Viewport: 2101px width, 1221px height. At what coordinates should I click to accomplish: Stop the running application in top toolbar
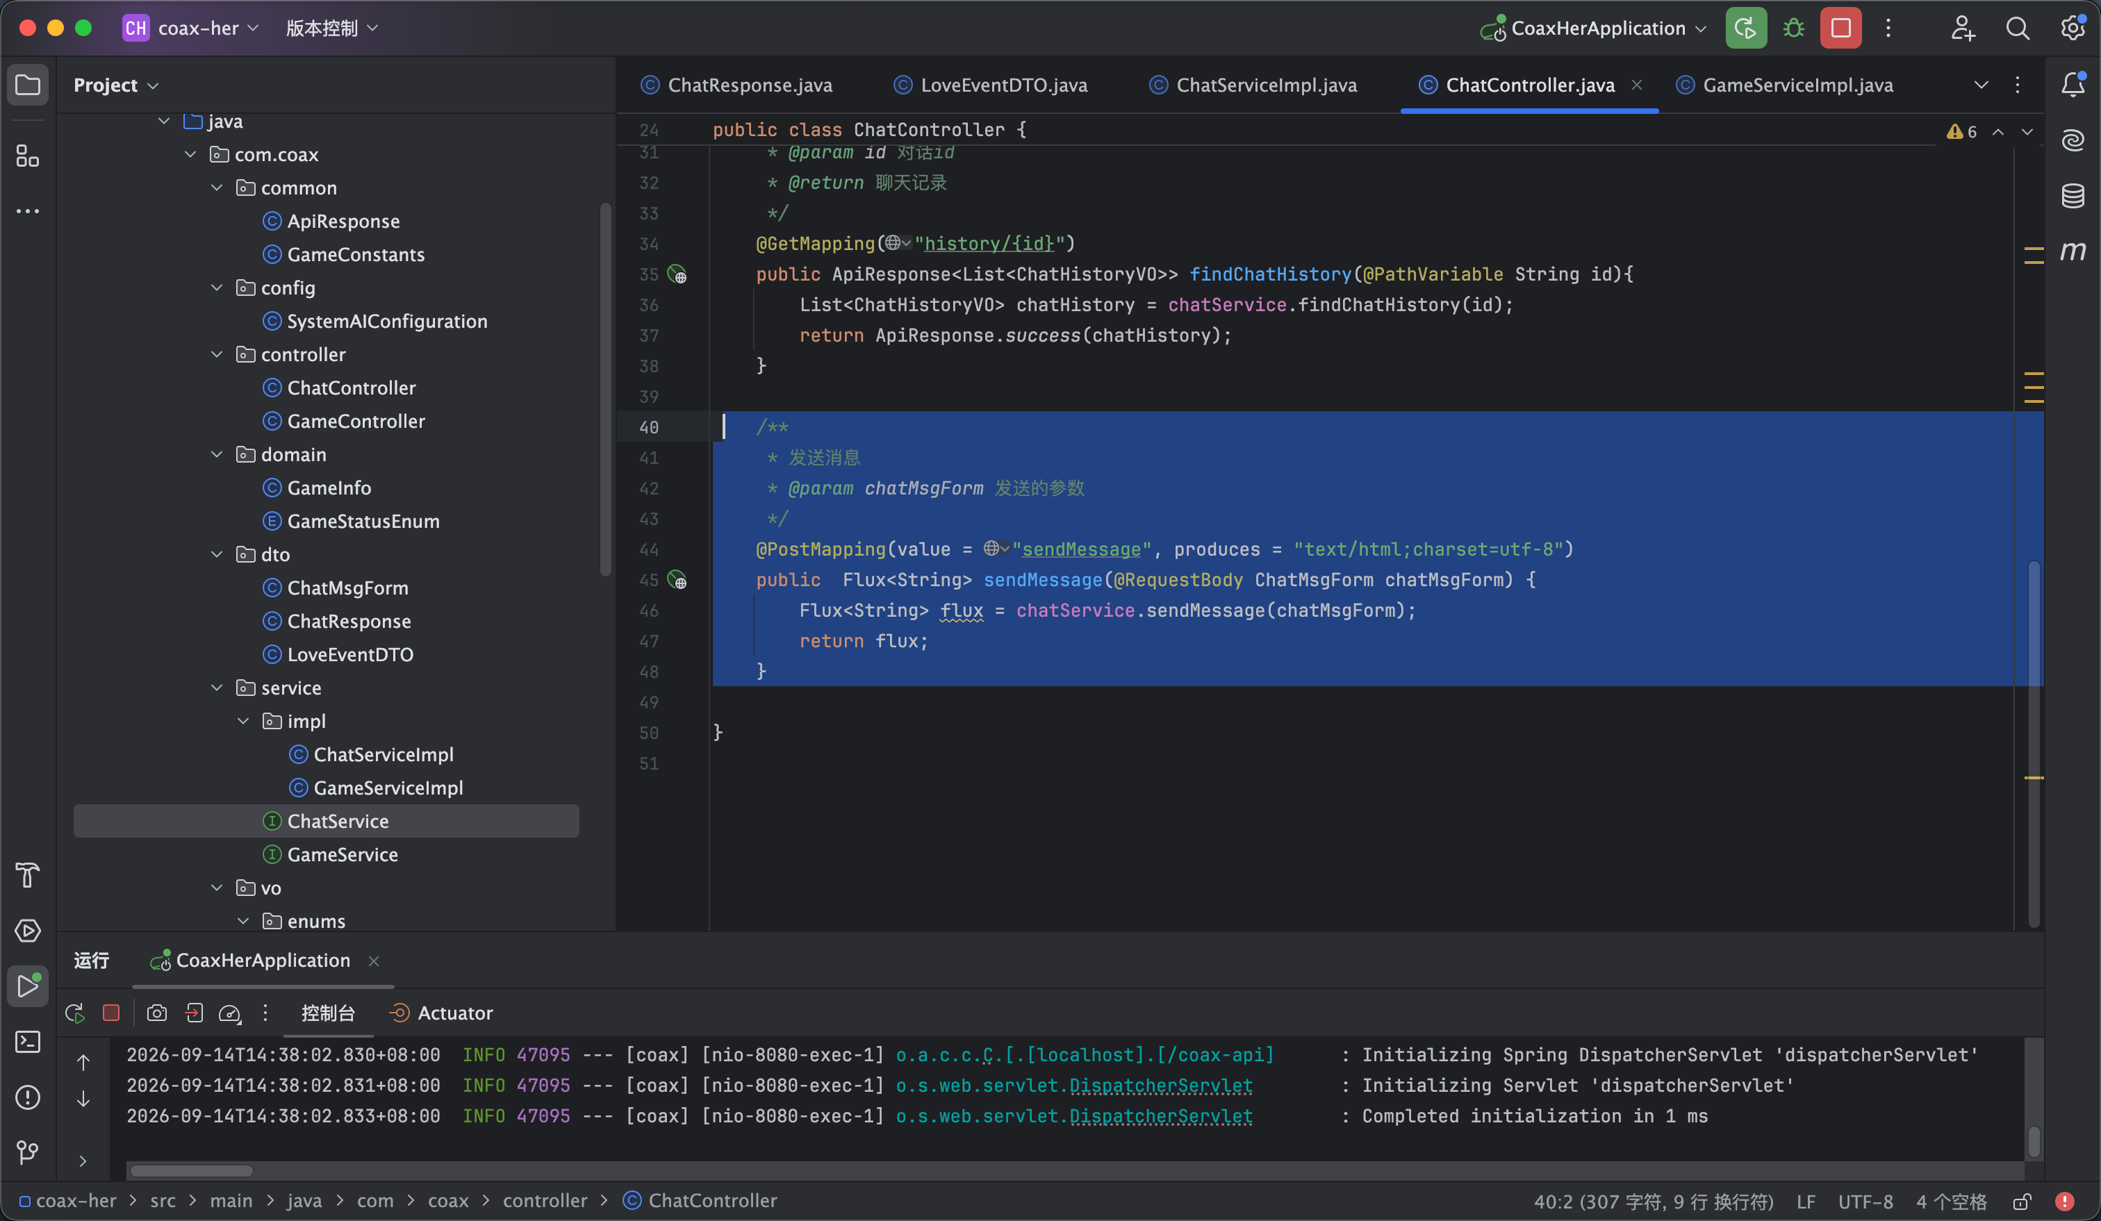tap(1841, 28)
